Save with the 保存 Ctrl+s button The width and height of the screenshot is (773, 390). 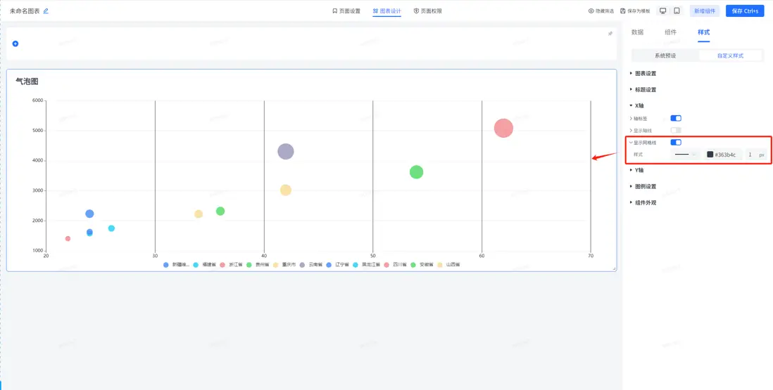(x=745, y=11)
